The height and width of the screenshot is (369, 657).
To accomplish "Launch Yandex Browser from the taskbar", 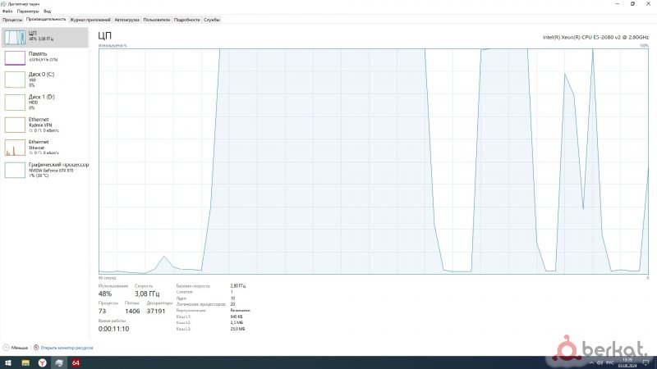I will point(41,362).
